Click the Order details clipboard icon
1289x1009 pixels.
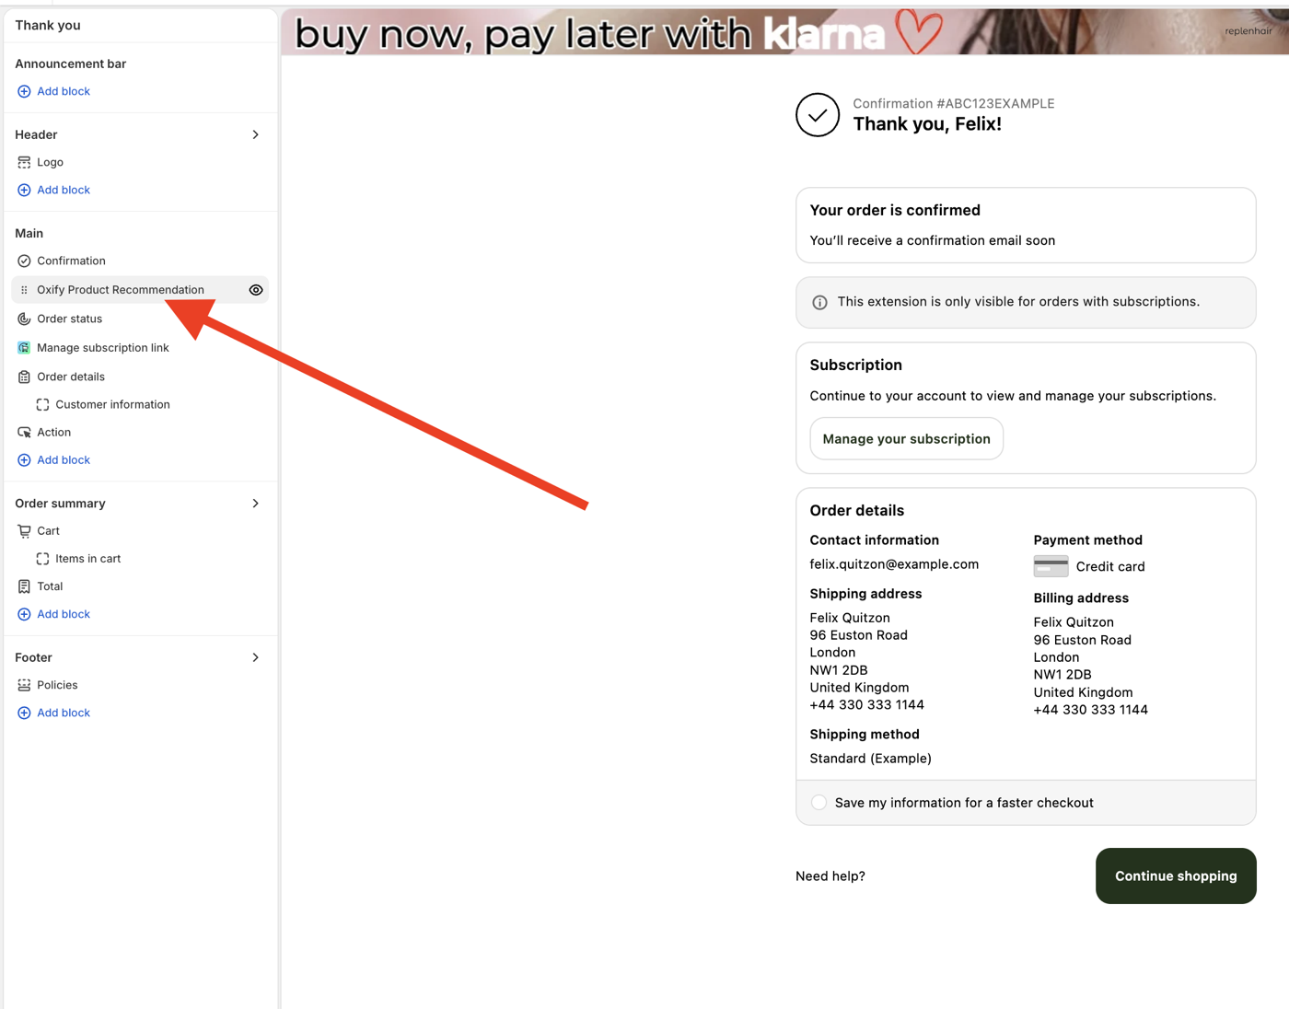[24, 377]
